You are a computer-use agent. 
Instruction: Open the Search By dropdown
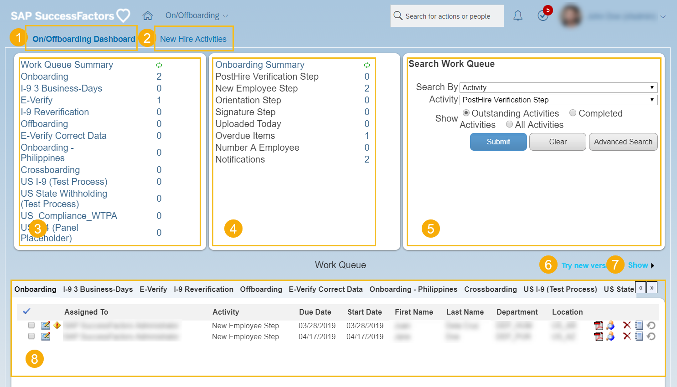(558, 87)
